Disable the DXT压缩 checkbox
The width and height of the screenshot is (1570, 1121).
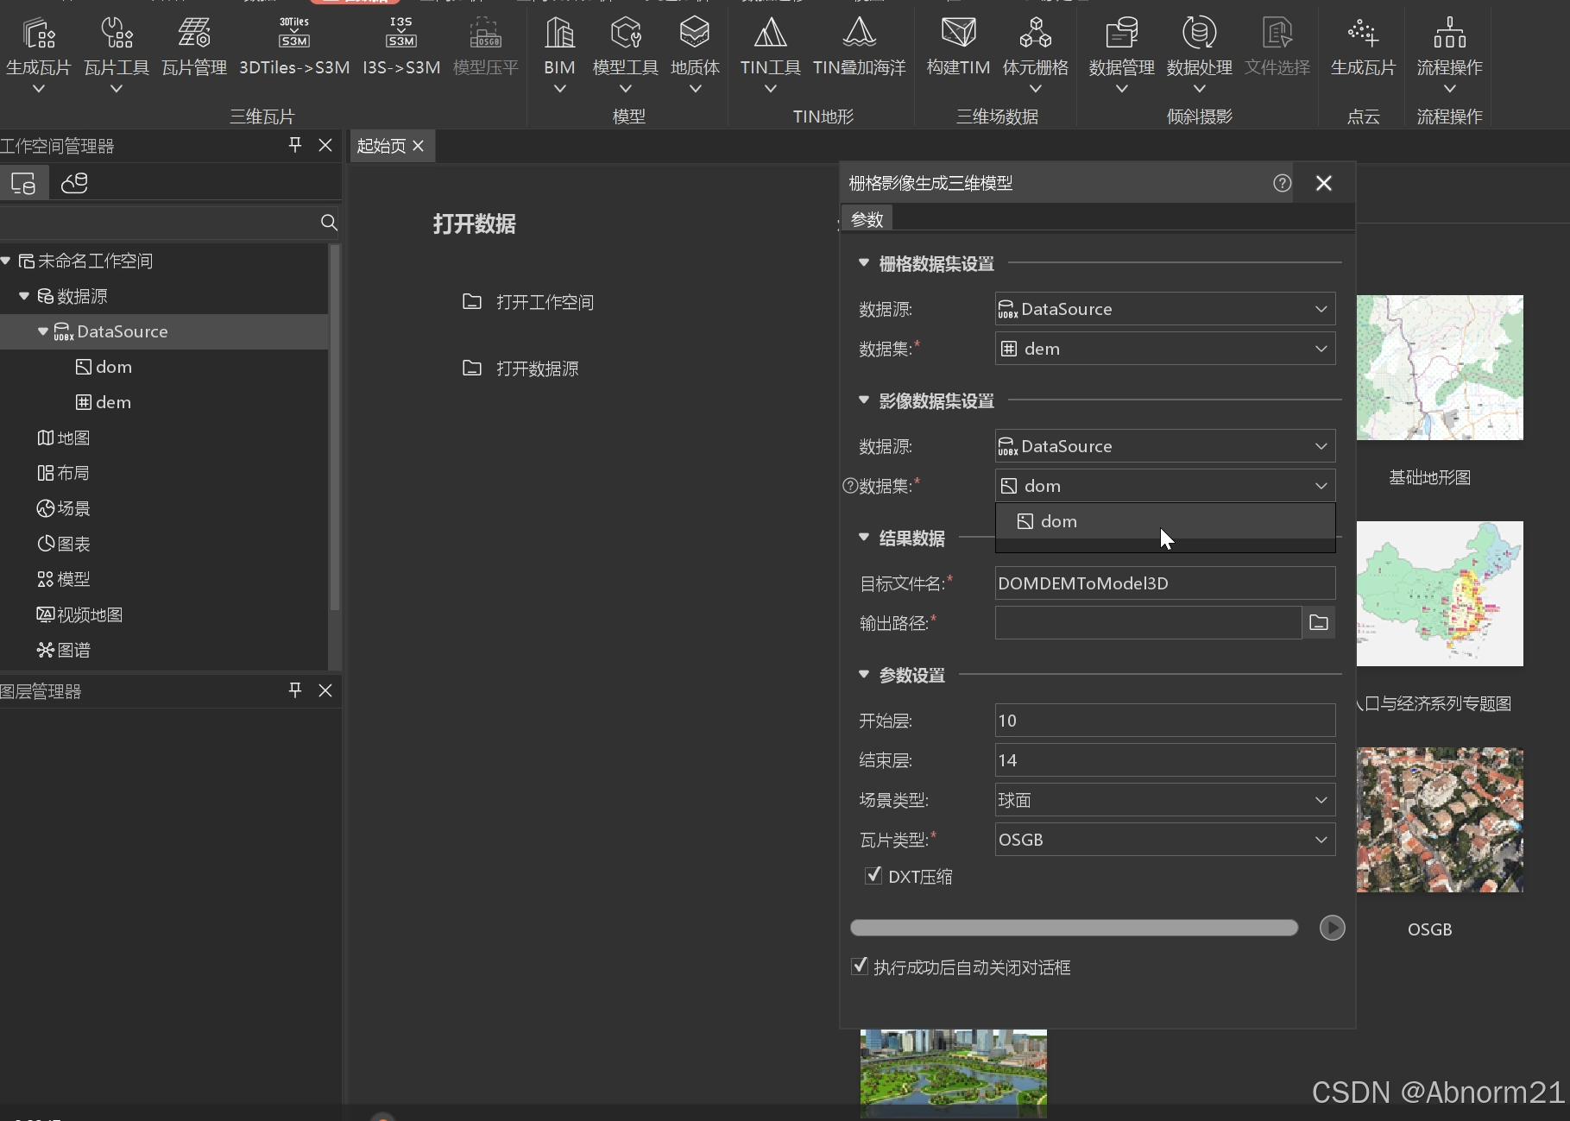873,875
